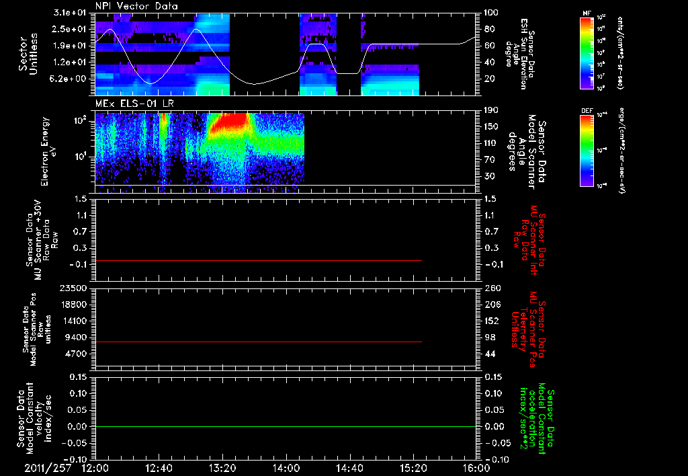Viewport: 688px width, 476px height.
Task: Select the "NPI Vector Data" panel title
Action: (136, 6)
